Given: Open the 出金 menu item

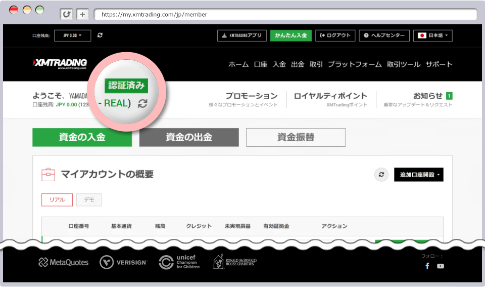Looking at the screenshot, I should (298, 64).
